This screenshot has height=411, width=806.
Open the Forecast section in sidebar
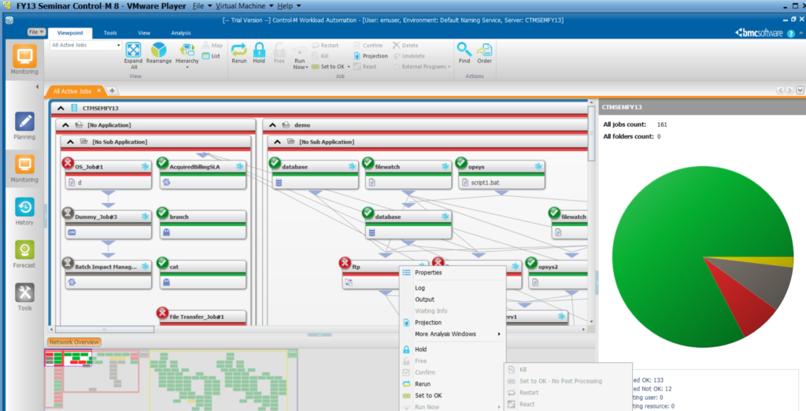tap(24, 254)
